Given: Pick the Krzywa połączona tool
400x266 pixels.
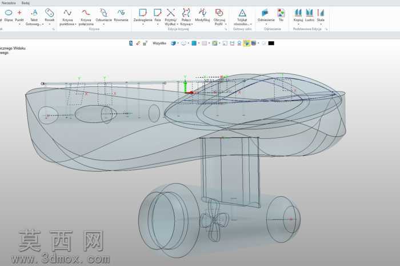Looking at the screenshot, I should [x=86, y=17].
